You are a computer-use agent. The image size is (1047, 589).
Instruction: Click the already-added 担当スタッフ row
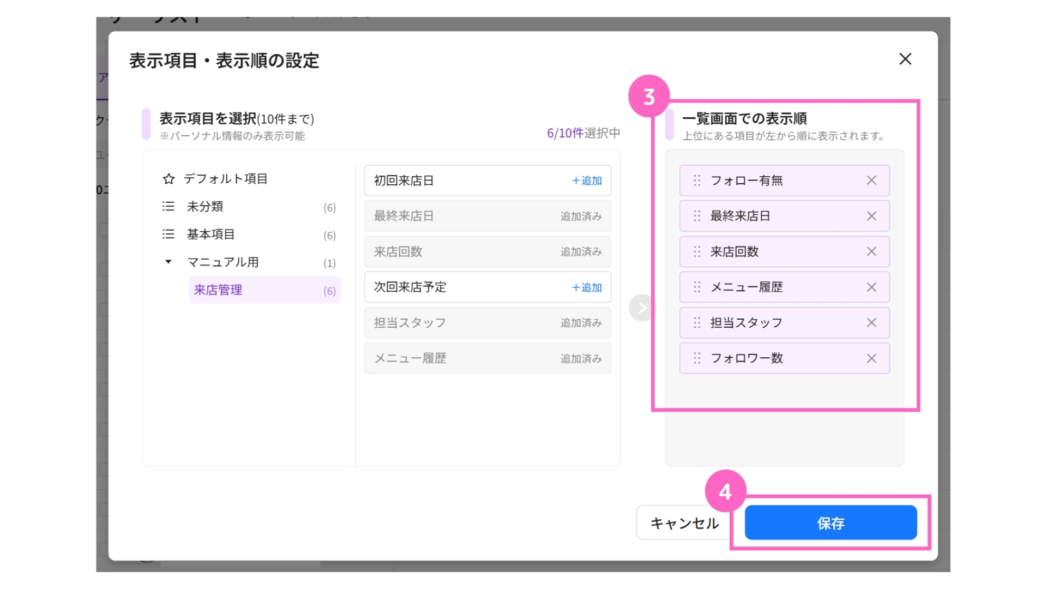click(488, 323)
